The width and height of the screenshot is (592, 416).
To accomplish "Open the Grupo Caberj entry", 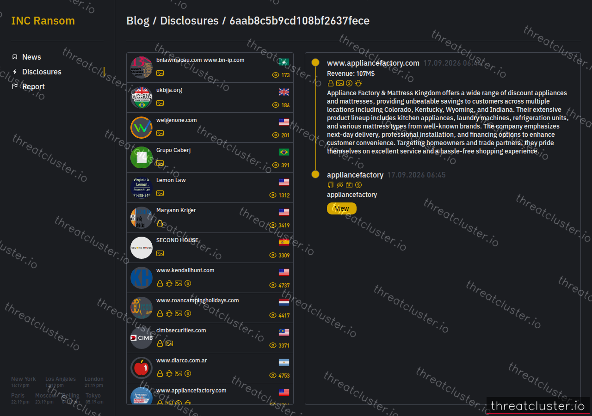I will click(x=210, y=158).
